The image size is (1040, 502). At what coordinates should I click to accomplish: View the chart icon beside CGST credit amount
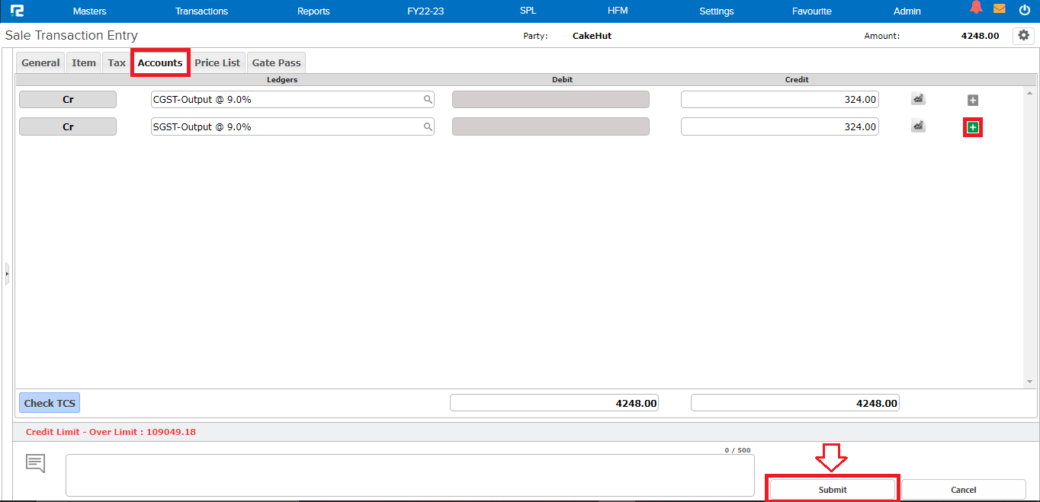(x=917, y=98)
